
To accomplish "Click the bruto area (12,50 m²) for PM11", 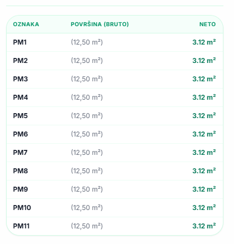I will (87, 226).
